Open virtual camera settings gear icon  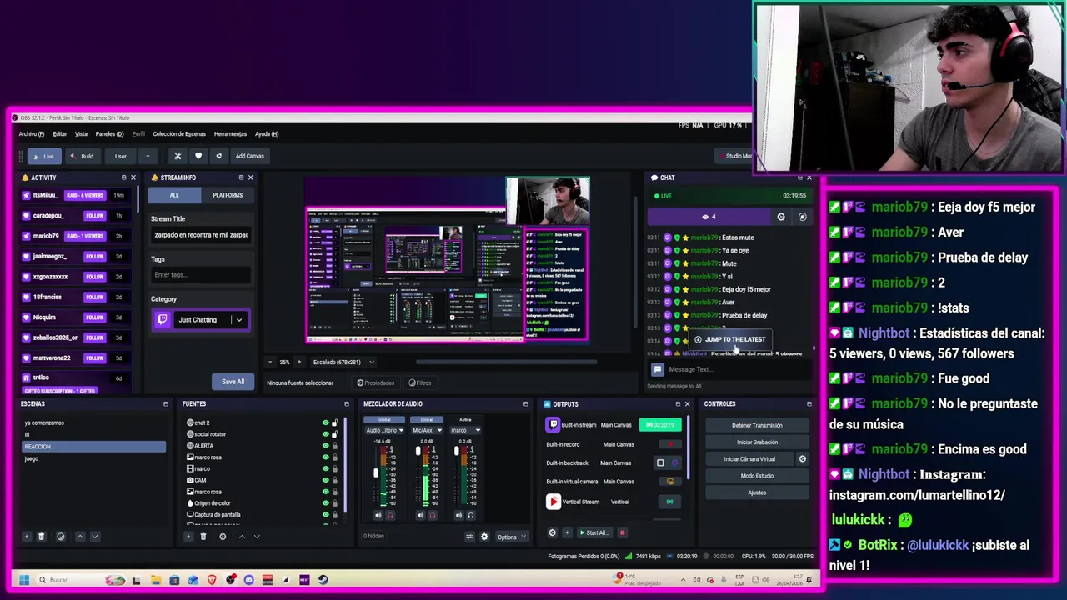tap(803, 459)
